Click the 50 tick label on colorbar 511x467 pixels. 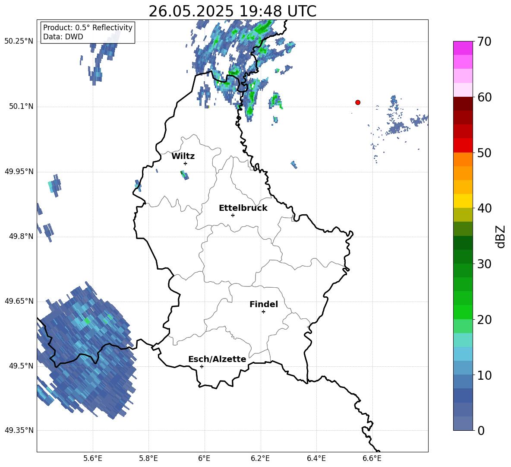(x=484, y=153)
